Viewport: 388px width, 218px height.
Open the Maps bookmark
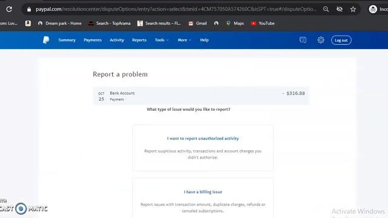tap(235, 23)
